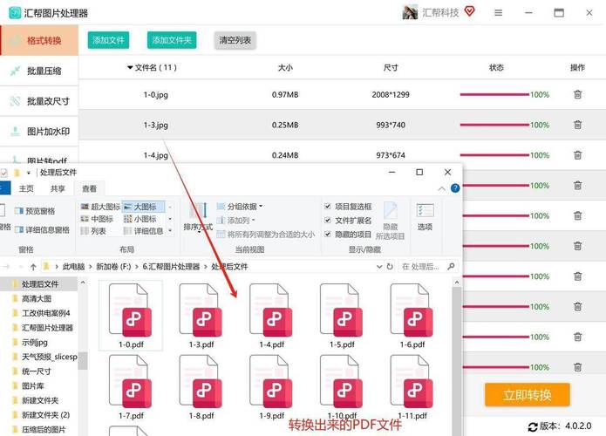Collapse the Explorer ribbon with the chevron
This screenshot has width=606, height=436.
pos(441,188)
